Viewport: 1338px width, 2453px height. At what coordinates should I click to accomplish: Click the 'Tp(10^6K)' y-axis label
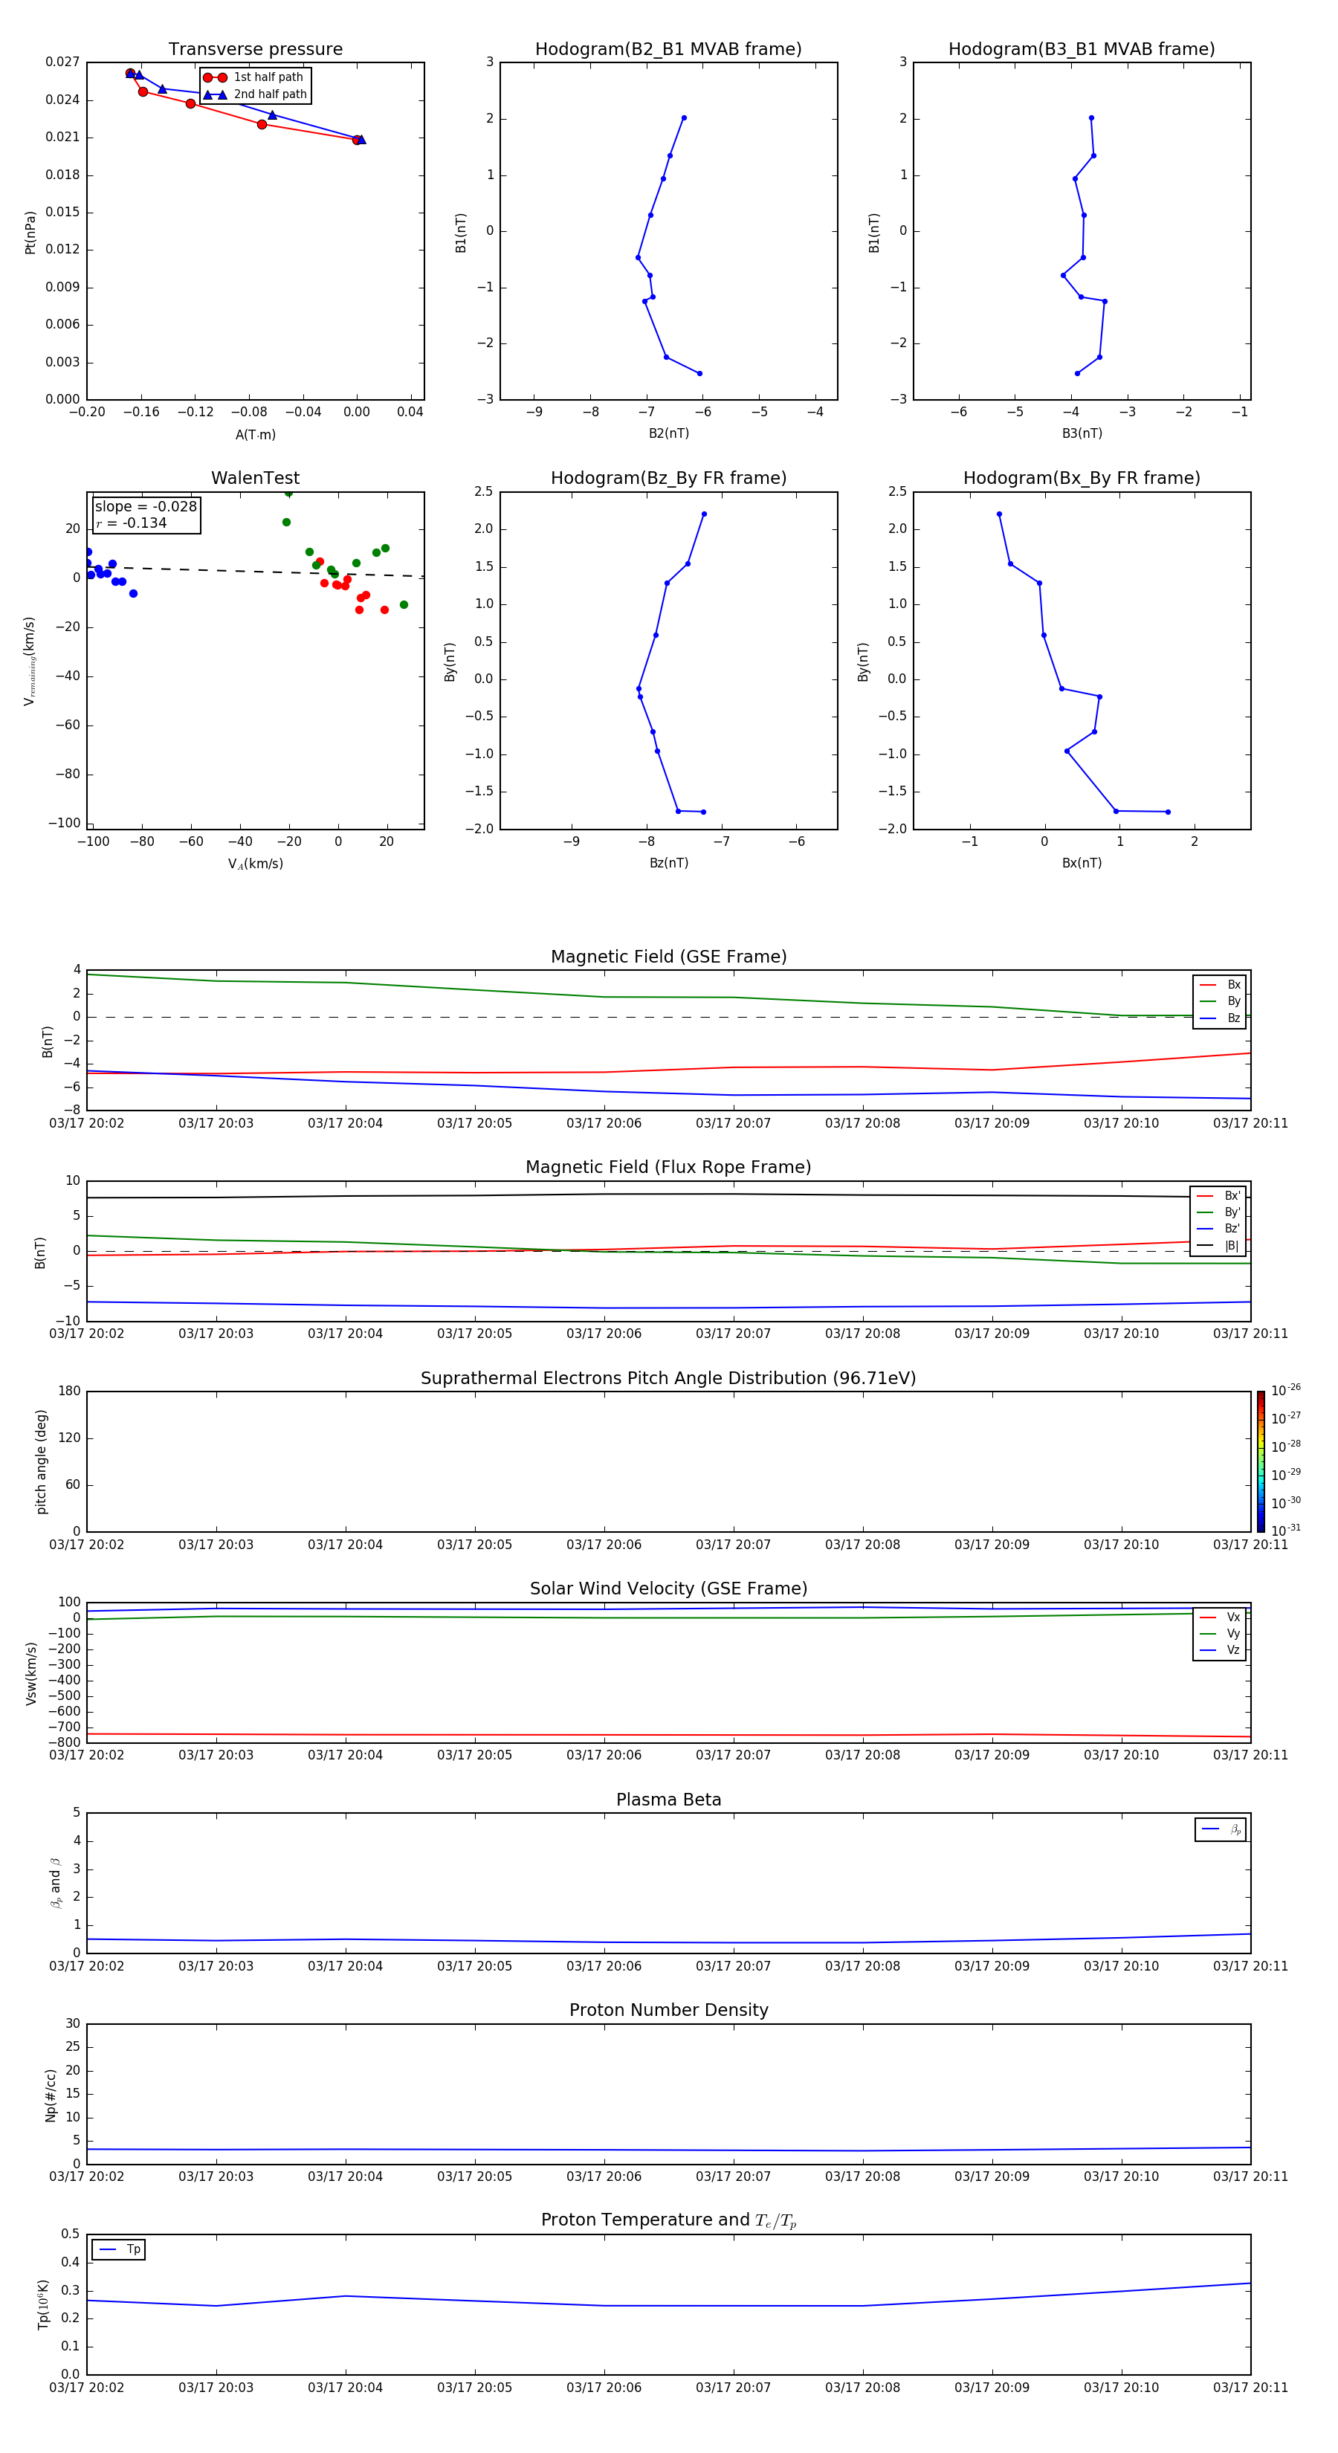[x=43, y=2304]
